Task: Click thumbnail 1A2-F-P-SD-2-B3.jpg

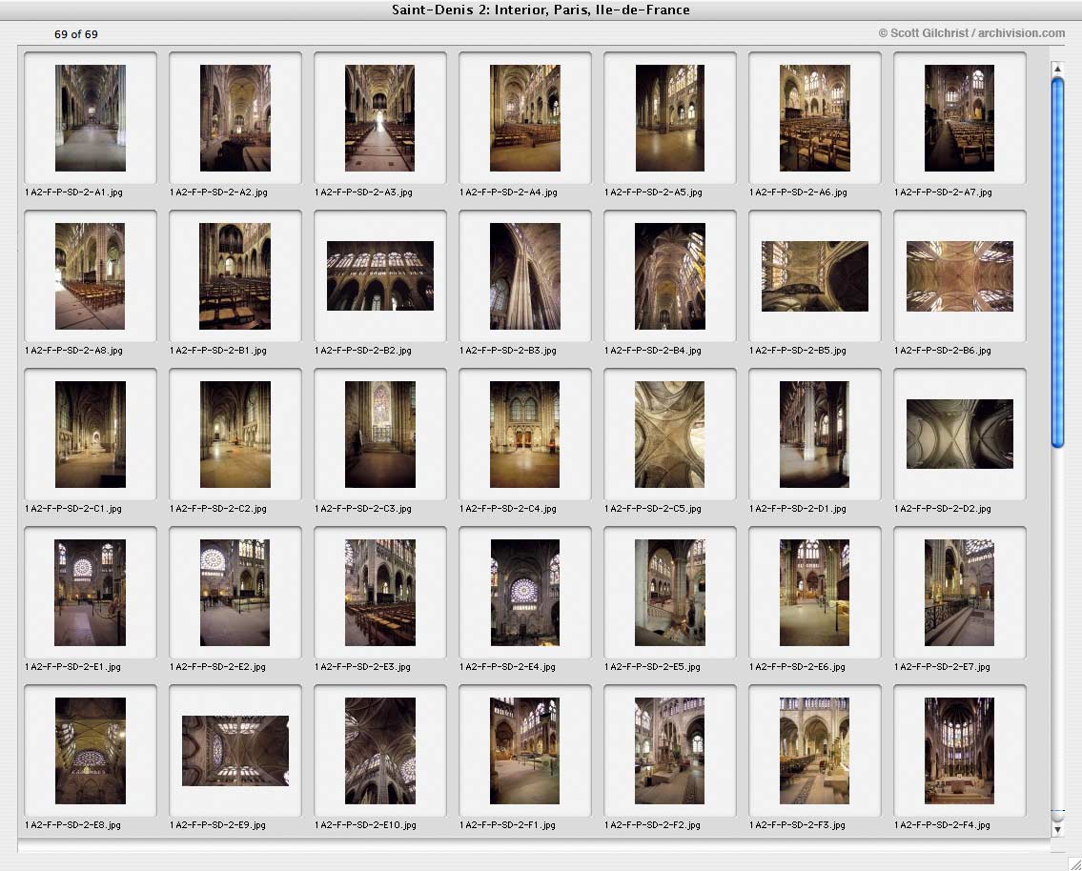Action: click(525, 275)
